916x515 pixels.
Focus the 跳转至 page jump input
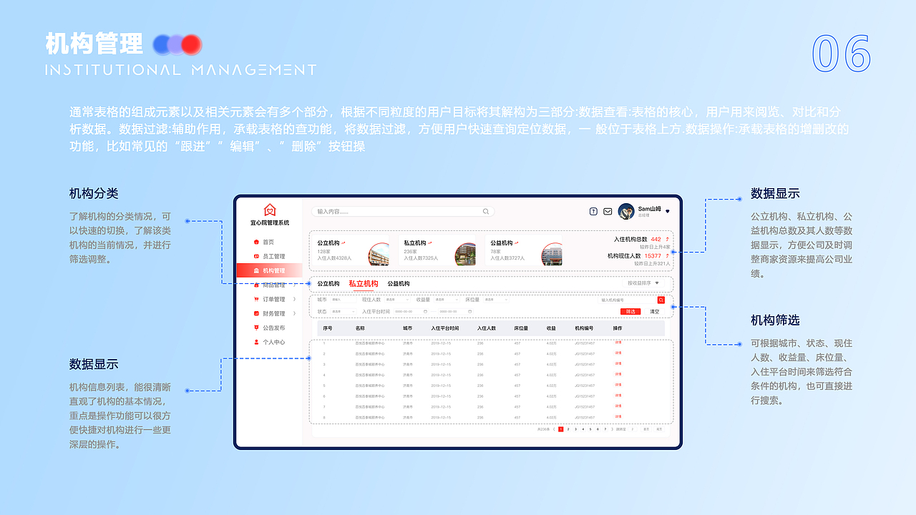click(633, 429)
